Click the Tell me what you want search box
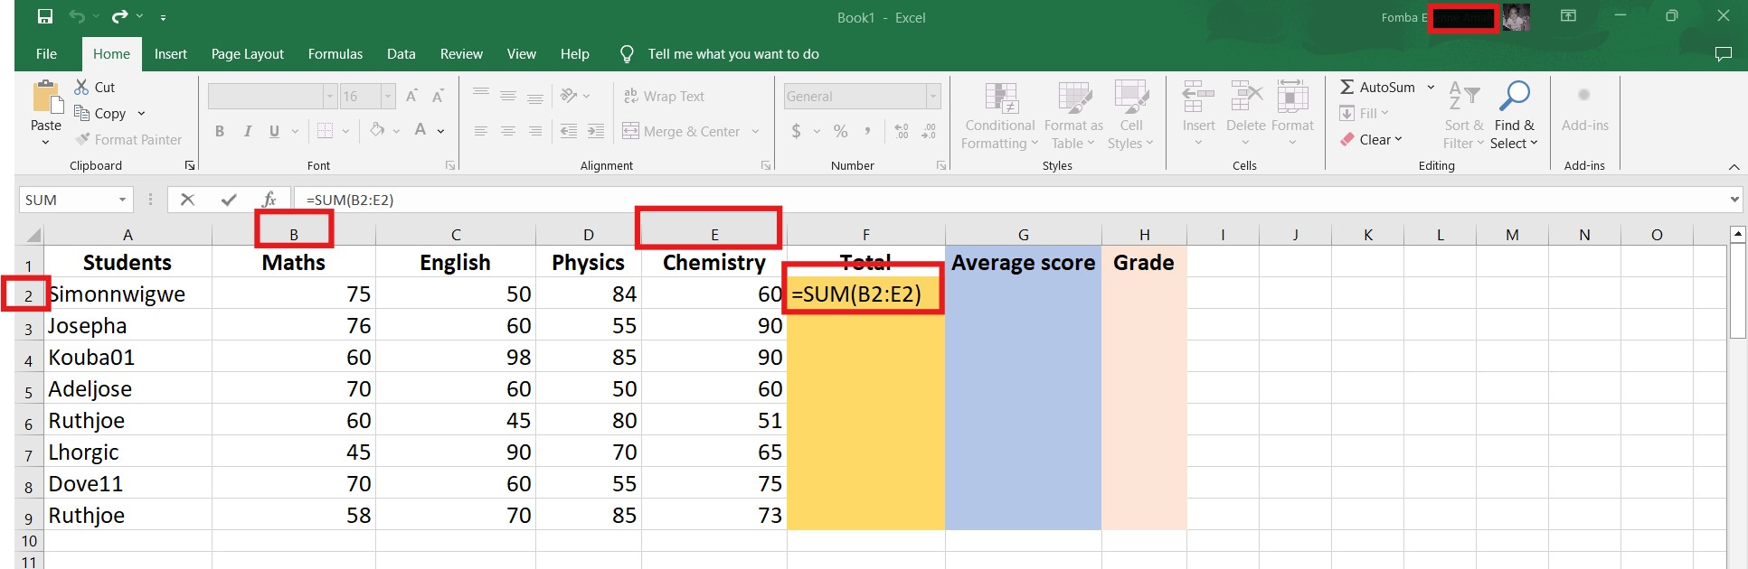The height and width of the screenshot is (569, 1748). [x=732, y=54]
